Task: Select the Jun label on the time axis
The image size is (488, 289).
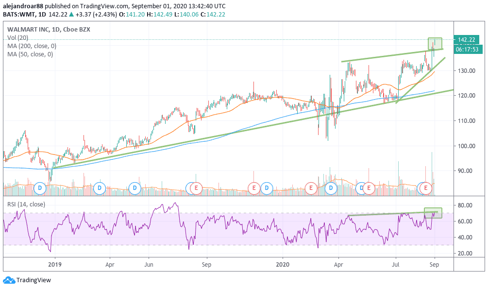Action: [x=149, y=265]
